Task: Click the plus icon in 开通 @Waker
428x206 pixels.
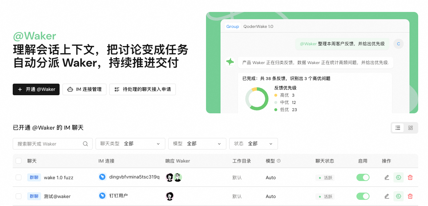Action: tap(20, 89)
